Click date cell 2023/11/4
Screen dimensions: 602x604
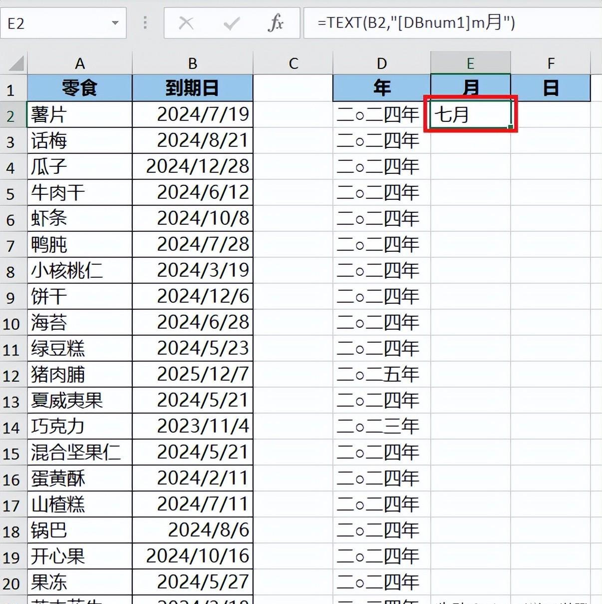193,426
